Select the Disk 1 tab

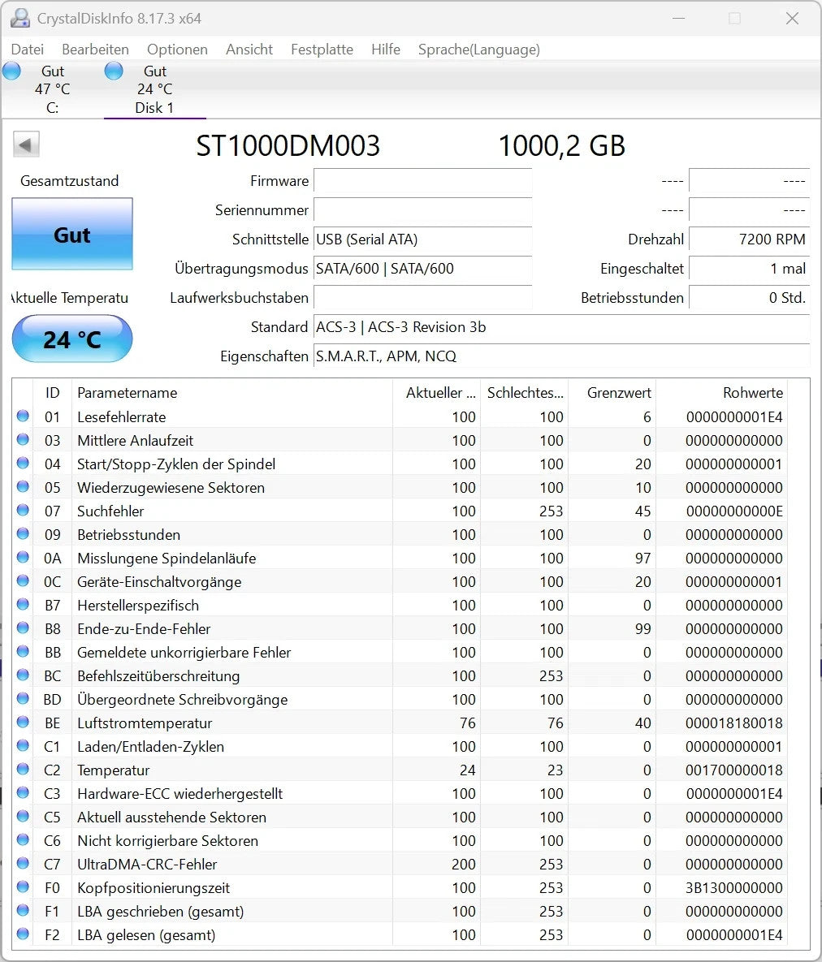click(154, 89)
